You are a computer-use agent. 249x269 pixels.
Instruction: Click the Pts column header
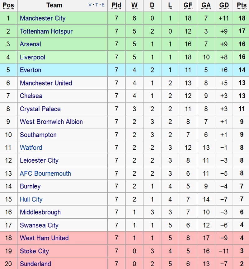point(242,5)
